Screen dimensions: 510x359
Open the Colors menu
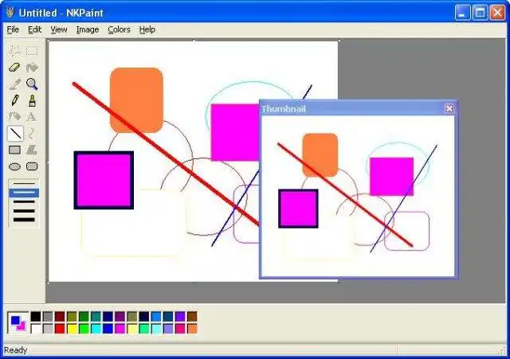click(x=119, y=29)
